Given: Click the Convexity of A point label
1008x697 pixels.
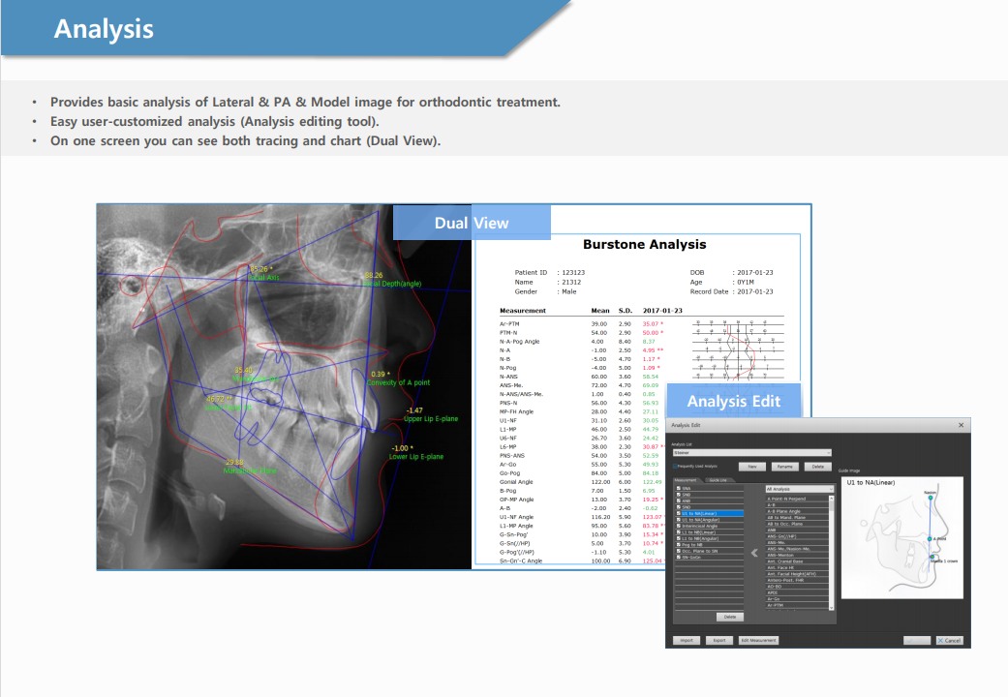Looking at the screenshot, I should [x=399, y=382].
